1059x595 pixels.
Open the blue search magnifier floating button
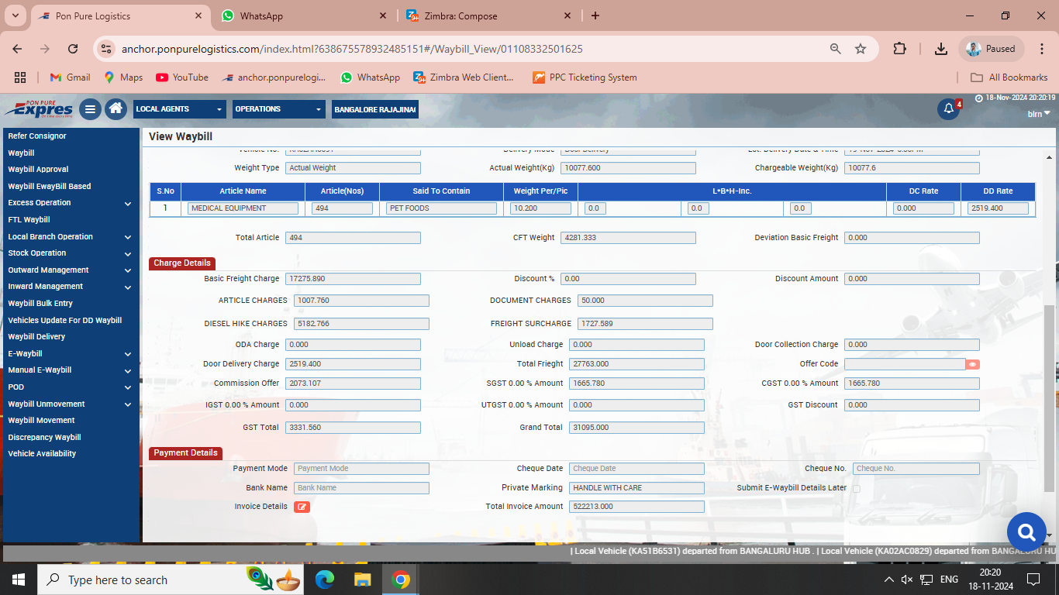(1026, 532)
